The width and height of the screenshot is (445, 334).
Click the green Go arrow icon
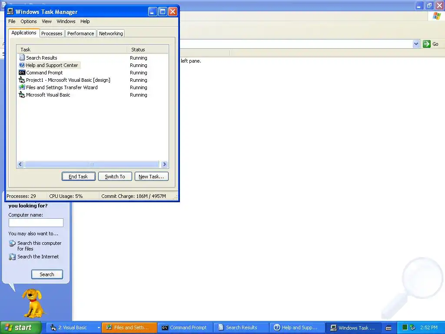coord(427,44)
